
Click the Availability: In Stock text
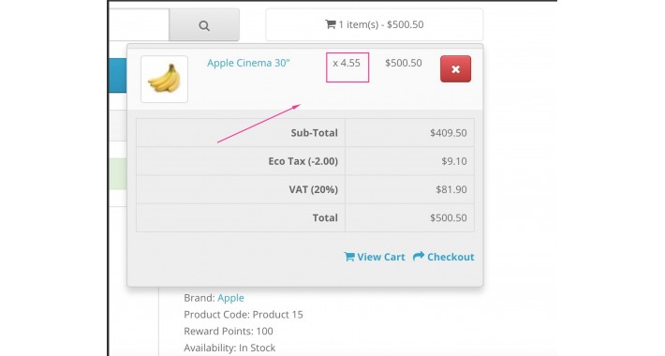tap(229, 348)
